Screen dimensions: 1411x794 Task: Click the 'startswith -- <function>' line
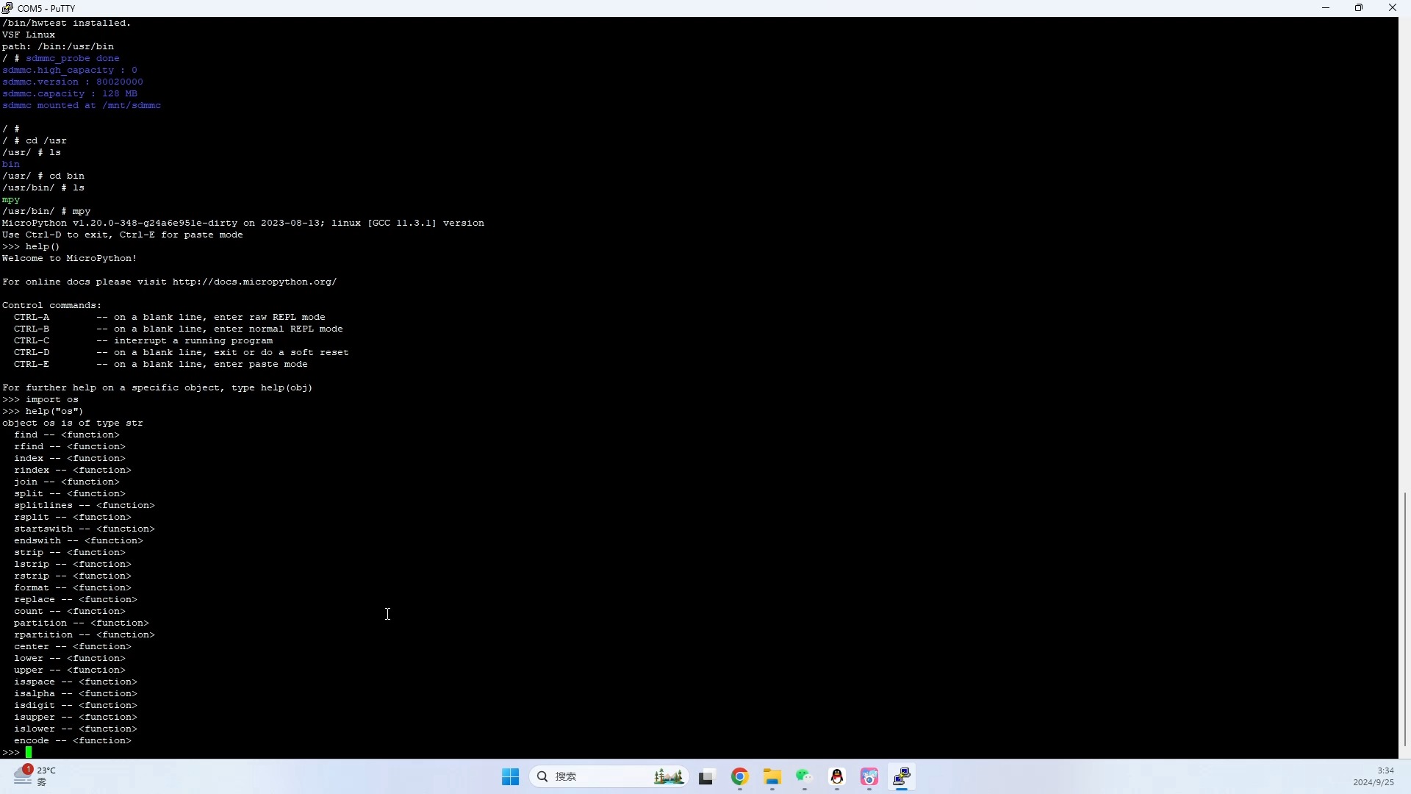coord(85,529)
